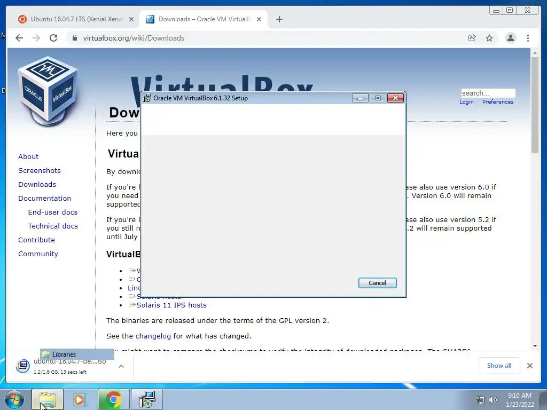Open Screenshots in site sidebar
The image size is (547, 410).
40,170
